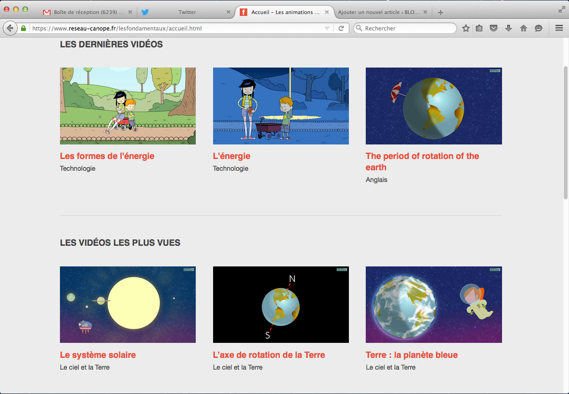Open the Firefox hamburger menu
The height and width of the screenshot is (394, 569).
pyautogui.click(x=559, y=28)
